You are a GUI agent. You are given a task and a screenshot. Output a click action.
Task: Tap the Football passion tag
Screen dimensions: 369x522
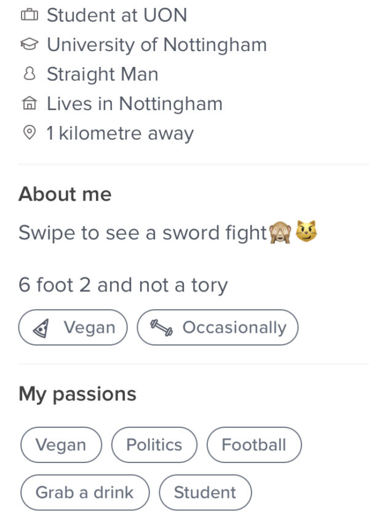click(254, 445)
